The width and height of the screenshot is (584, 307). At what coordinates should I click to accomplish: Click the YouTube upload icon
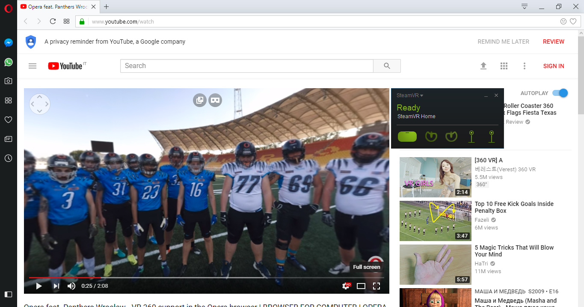tap(483, 66)
